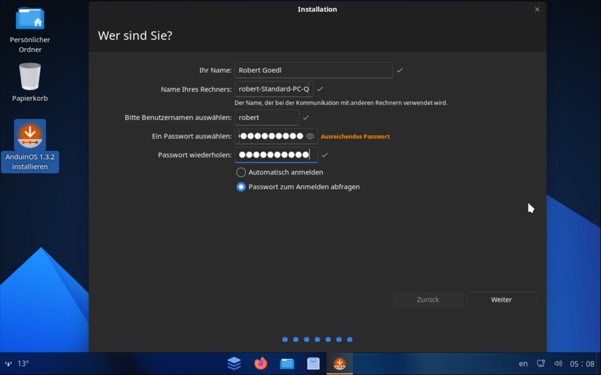Show password using the eye icon
This screenshot has height=375, width=601.
pyautogui.click(x=310, y=137)
